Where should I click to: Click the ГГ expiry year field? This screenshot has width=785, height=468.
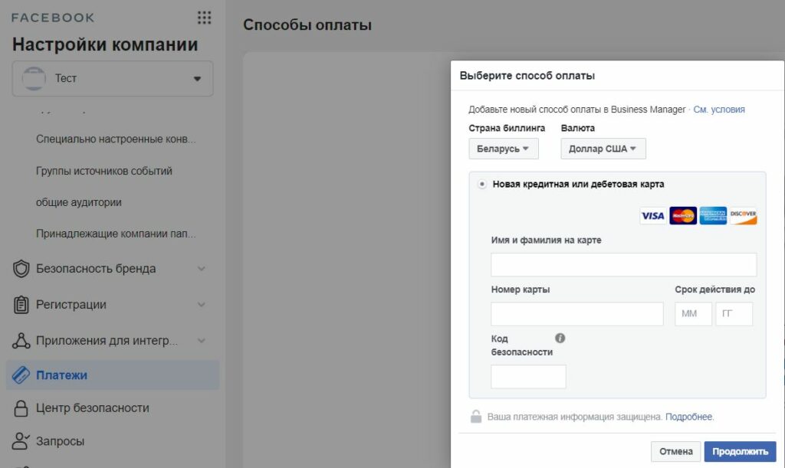pyautogui.click(x=734, y=314)
